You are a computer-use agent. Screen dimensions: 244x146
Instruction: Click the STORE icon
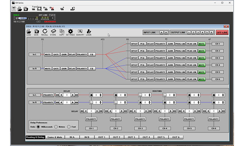(53, 31)
